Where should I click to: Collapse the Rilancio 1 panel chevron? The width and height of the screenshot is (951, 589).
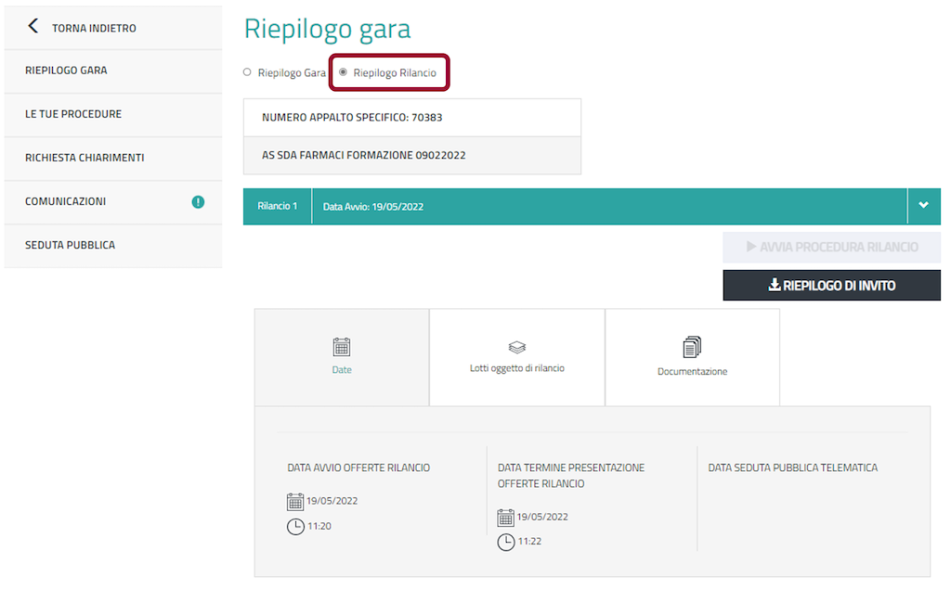pos(923,206)
